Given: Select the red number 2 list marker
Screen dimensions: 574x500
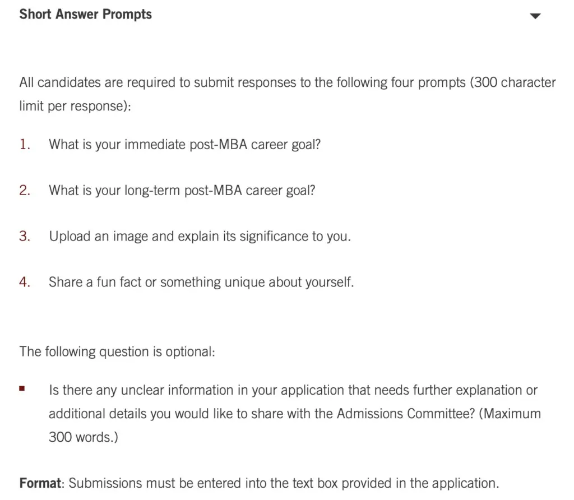Looking at the screenshot, I should [25, 191].
